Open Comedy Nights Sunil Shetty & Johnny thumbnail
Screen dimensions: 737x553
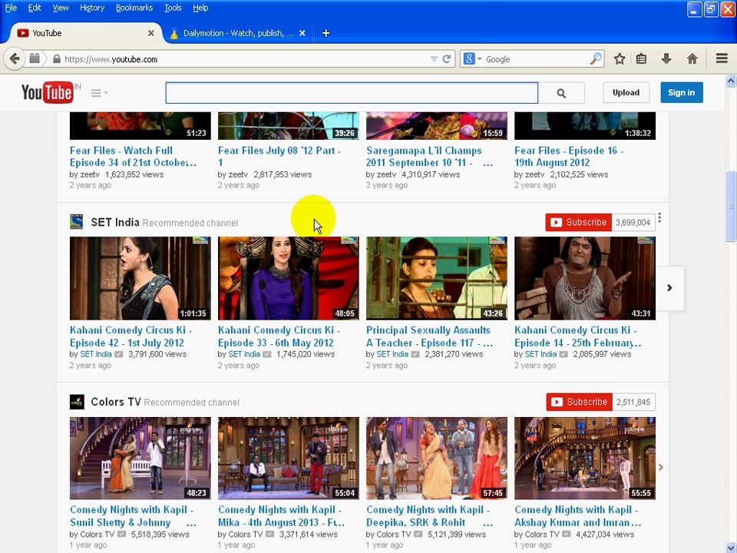pyautogui.click(x=140, y=458)
